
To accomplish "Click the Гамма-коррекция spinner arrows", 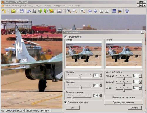I will 100,95.
